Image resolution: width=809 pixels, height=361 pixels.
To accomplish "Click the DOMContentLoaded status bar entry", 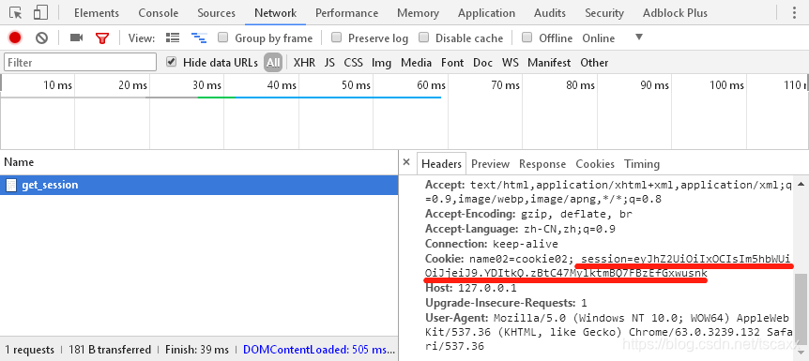I will tap(319, 350).
